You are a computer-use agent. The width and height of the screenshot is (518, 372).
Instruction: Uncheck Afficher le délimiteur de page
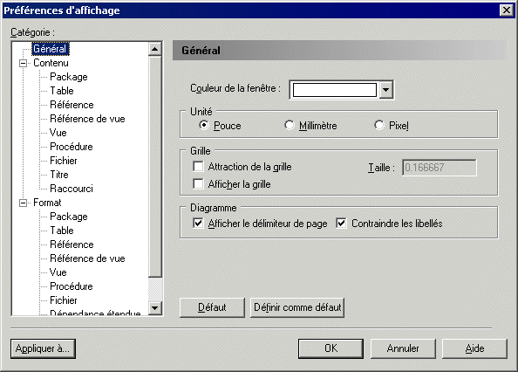click(198, 224)
